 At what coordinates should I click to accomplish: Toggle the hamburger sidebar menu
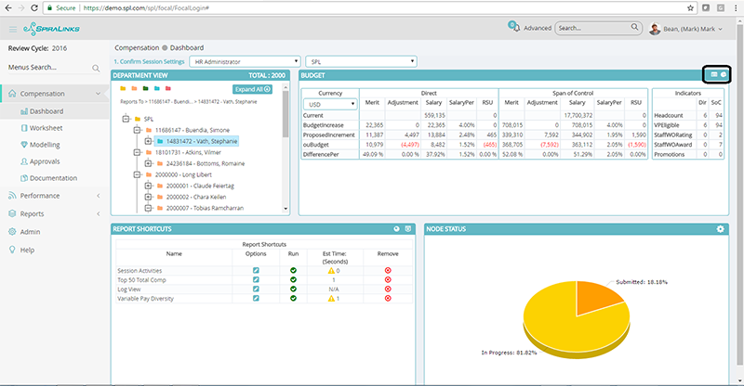[11, 30]
